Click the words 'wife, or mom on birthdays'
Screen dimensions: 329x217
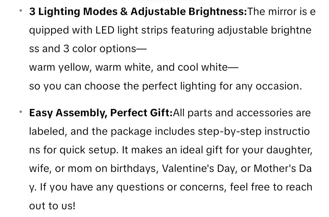[x=94, y=168]
